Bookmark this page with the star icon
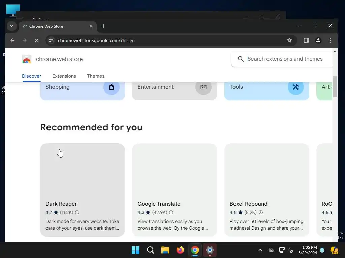This screenshot has width=345, height=258. click(289, 40)
